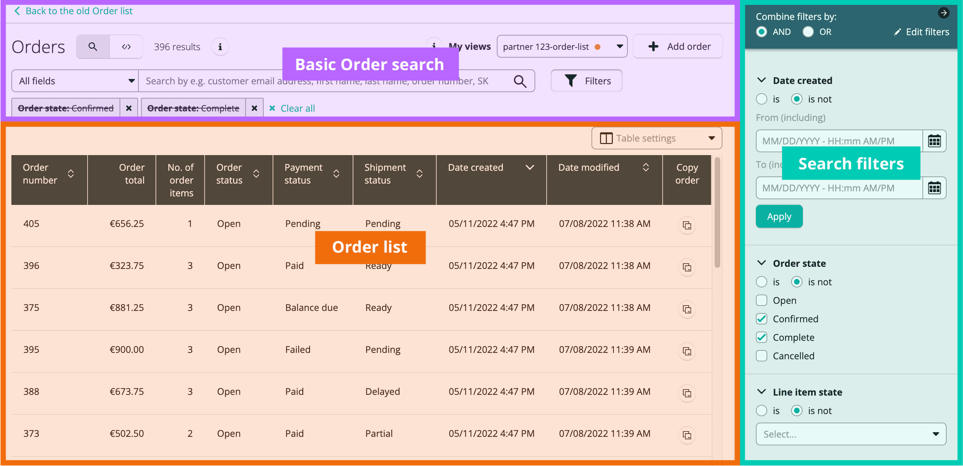Remove the Order state: Confirmed filter chip

point(128,108)
